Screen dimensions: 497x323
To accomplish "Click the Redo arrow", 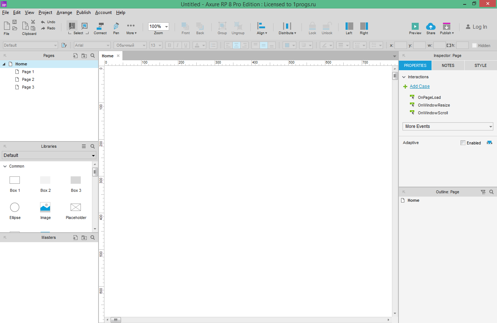I will (x=43, y=28).
